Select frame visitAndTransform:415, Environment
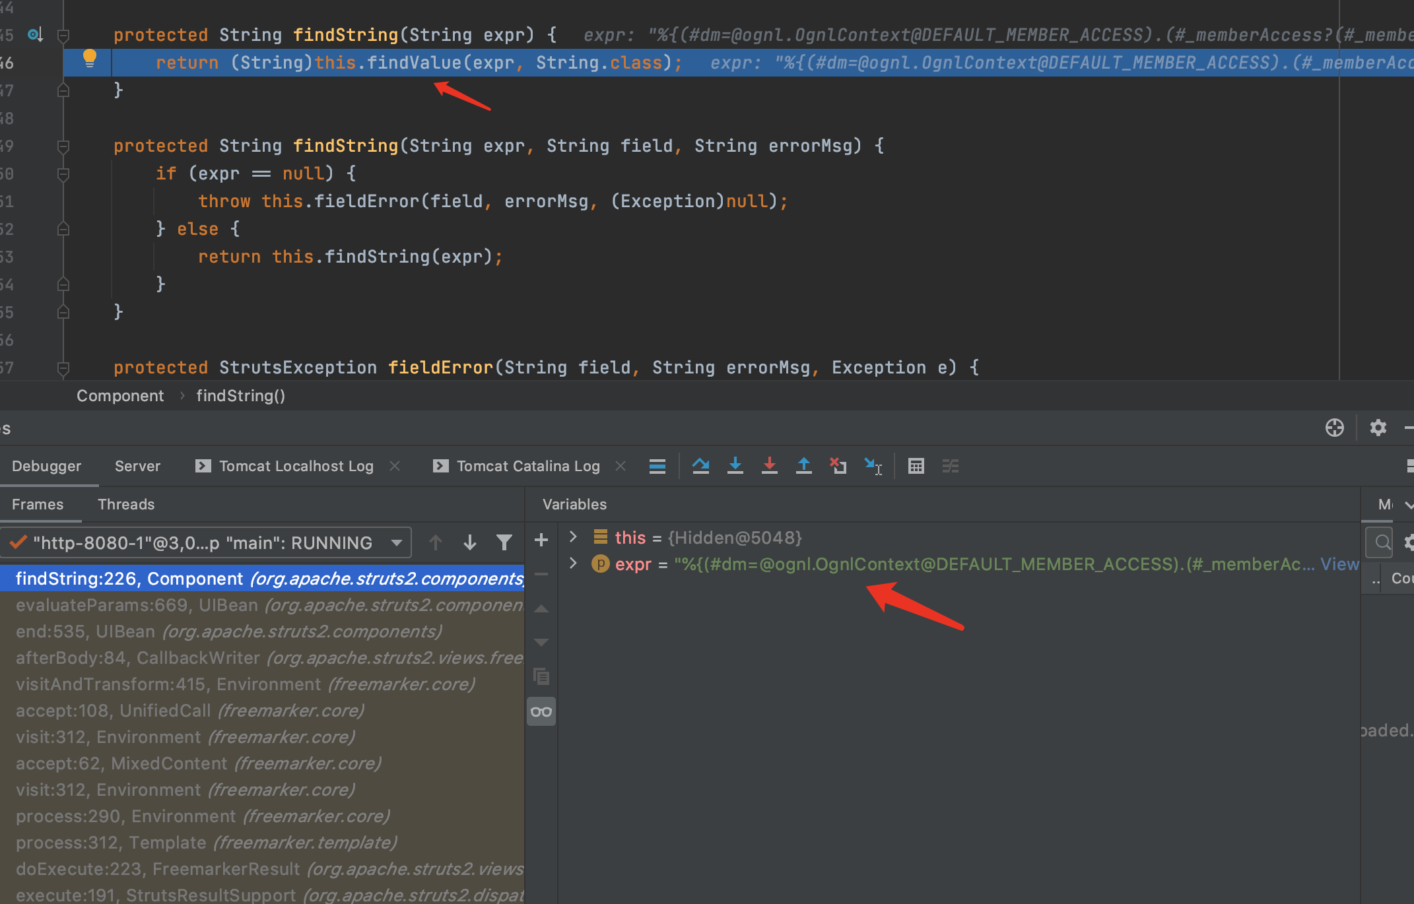The width and height of the screenshot is (1414, 904). 262,684
